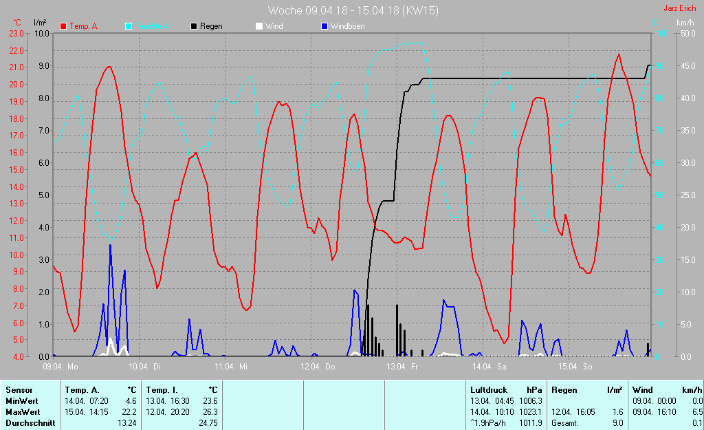Click the '14.04. Sa' date label
The image size is (704, 430).
click(x=489, y=367)
